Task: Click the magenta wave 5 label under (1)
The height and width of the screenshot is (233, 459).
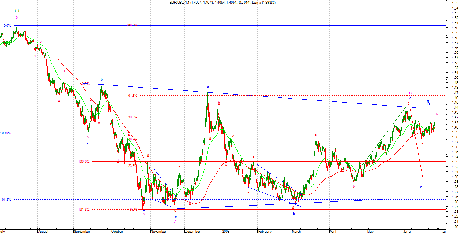Action: (x=17, y=17)
